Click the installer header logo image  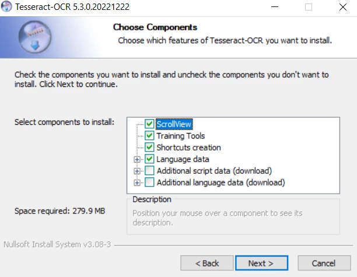(x=35, y=37)
